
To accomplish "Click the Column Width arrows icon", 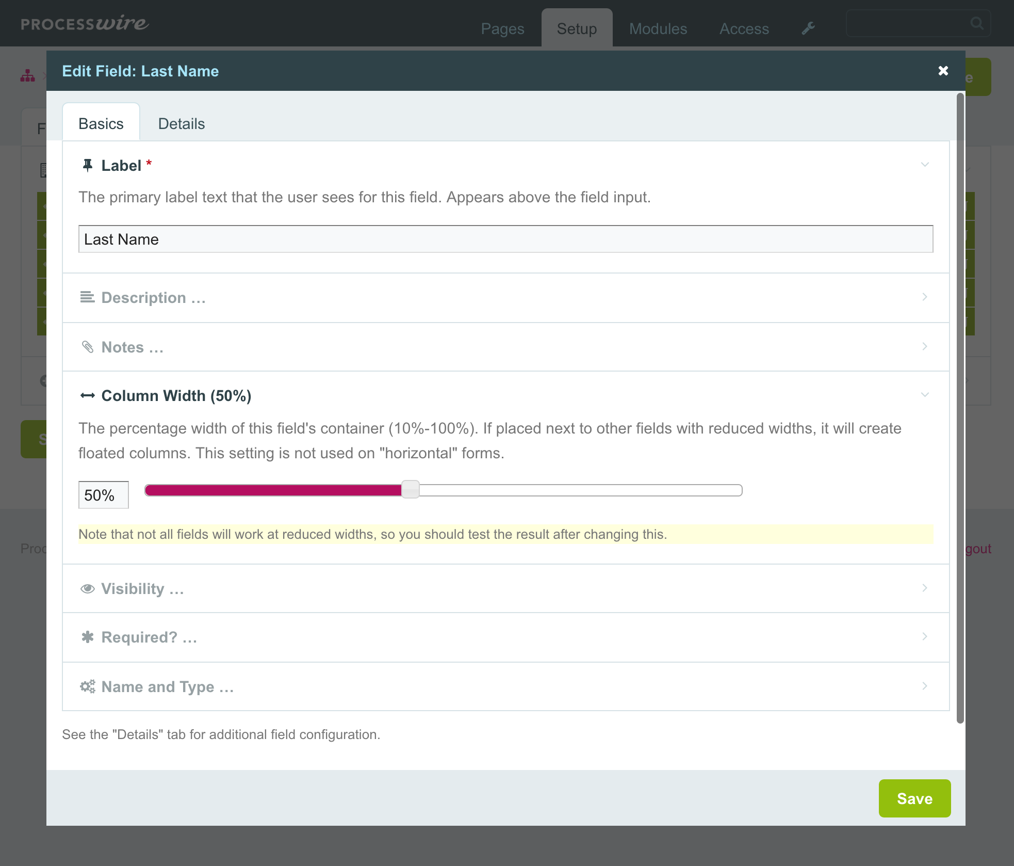I will [88, 395].
